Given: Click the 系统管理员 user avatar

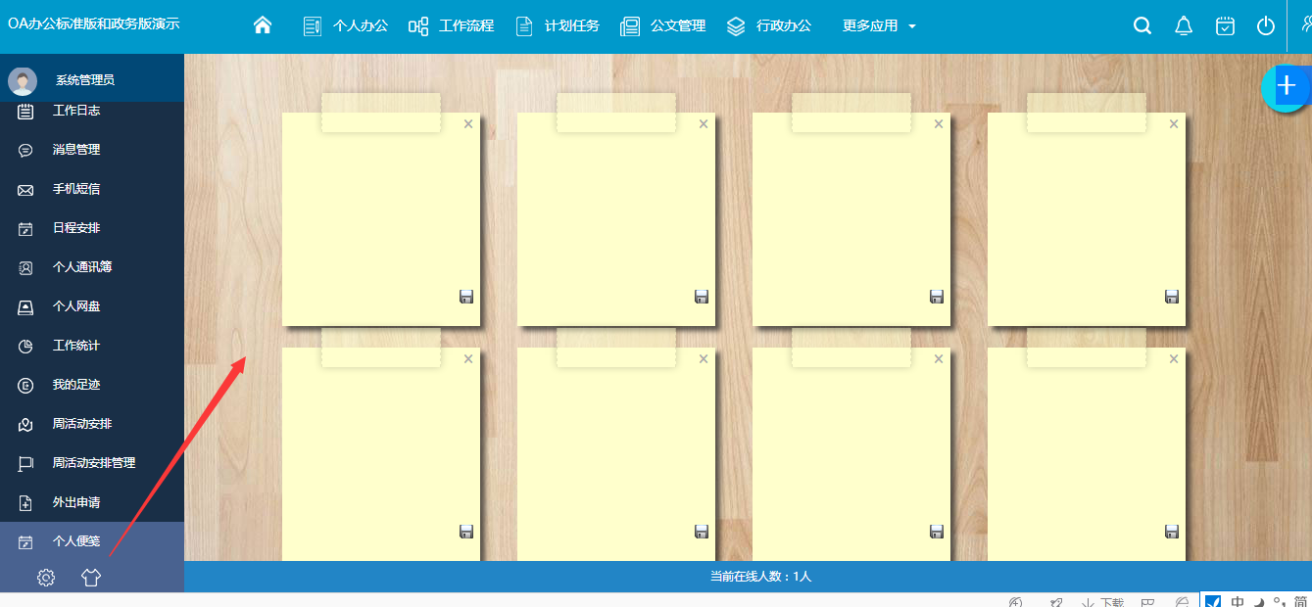Looking at the screenshot, I should coord(23,80).
